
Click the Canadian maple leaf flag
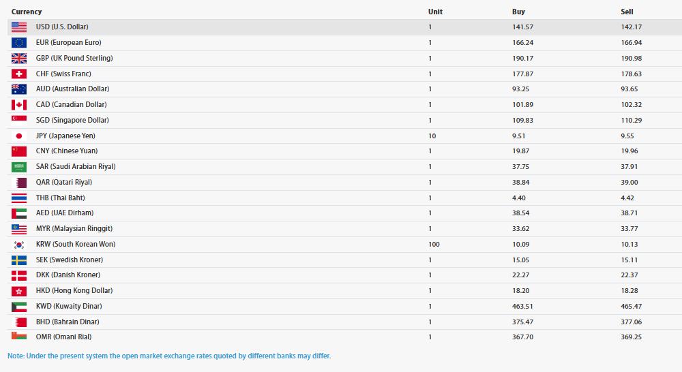point(19,105)
